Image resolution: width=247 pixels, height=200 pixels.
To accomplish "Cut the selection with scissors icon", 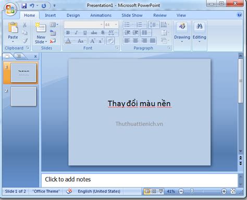I will pos(24,25).
